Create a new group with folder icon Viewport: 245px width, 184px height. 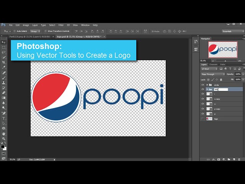(229, 159)
